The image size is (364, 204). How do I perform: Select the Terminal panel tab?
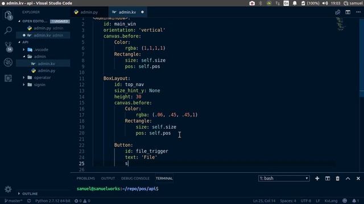pyautogui.click(x=164, y=178)
